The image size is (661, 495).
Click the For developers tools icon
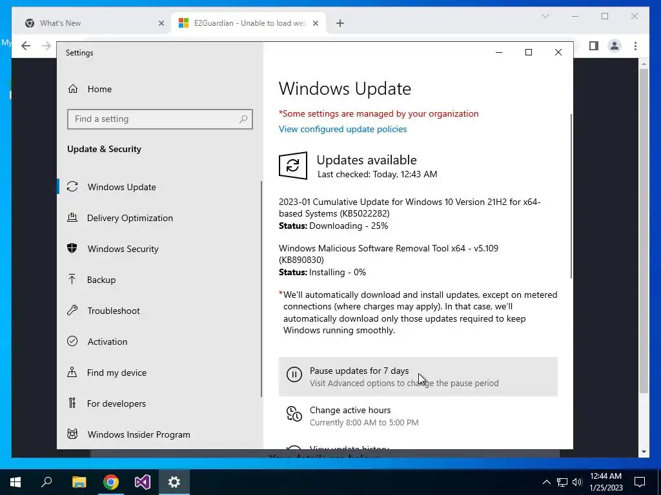[x=72, y=403]
